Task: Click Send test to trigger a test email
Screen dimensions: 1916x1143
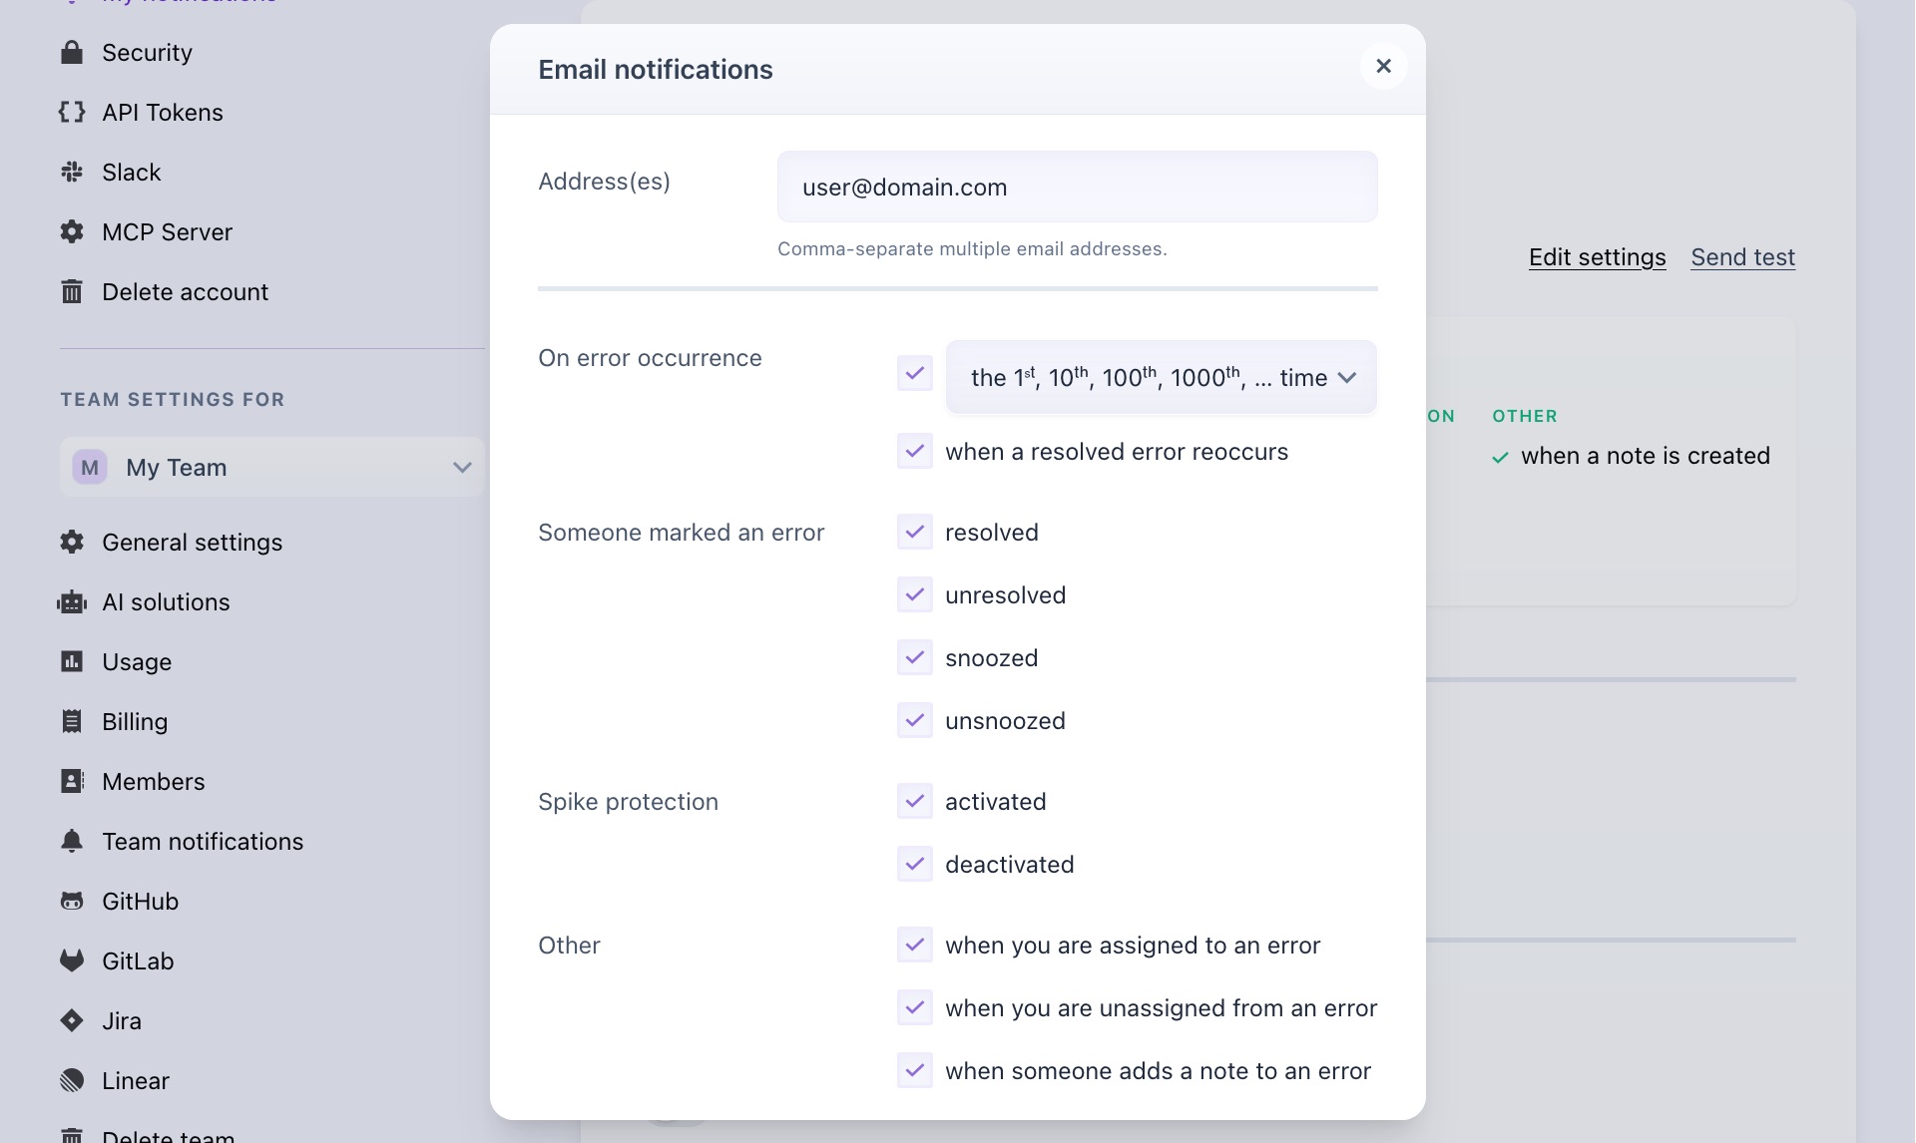Action: click(1742, 256)
